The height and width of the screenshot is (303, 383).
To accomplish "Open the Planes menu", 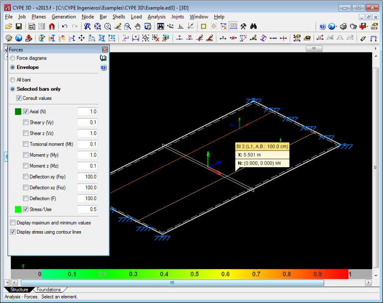I will point(38,16).
